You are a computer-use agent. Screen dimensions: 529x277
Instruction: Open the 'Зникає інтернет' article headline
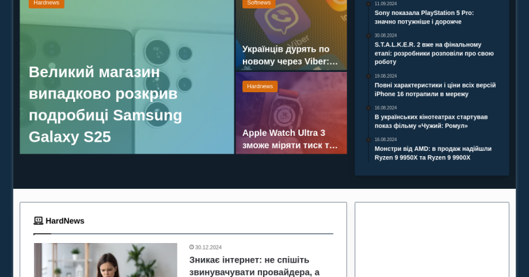pyautogui.click(x=255, y=266)
